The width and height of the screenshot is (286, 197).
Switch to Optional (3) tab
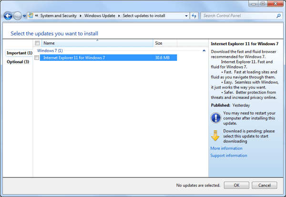[x=18, y=62]
